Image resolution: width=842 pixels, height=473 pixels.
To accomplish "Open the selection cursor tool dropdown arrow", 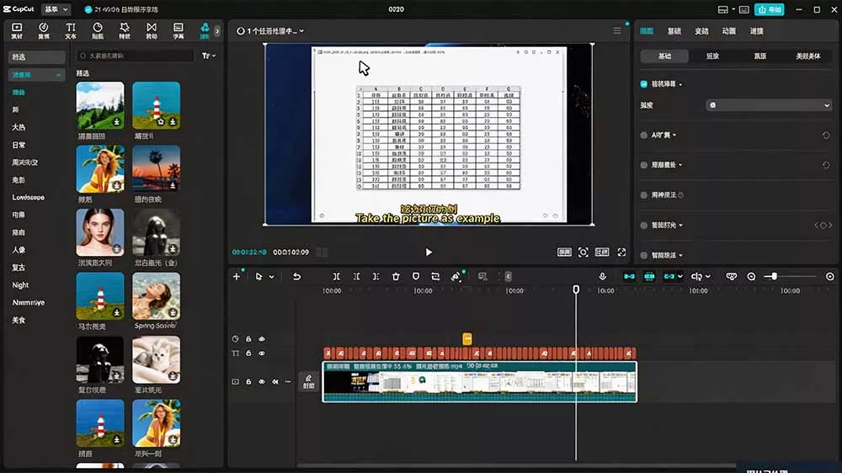I will pos(272,277).
